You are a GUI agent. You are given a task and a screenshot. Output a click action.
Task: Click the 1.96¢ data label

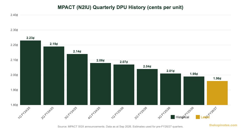tap(217, 78)
